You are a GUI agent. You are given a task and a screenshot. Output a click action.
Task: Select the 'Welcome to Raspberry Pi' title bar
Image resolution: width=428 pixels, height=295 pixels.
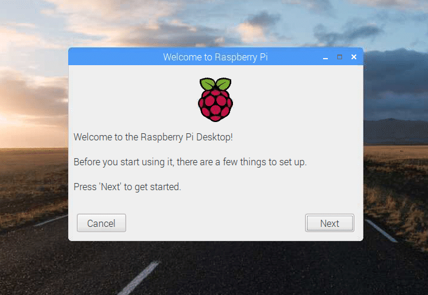215,57
